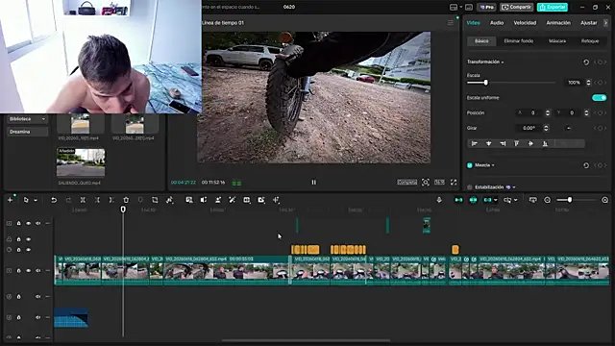Image resolution: width=615 pixels, height=346 pixels.
Task: Toggle main magnetic track link
Action: 458,200
